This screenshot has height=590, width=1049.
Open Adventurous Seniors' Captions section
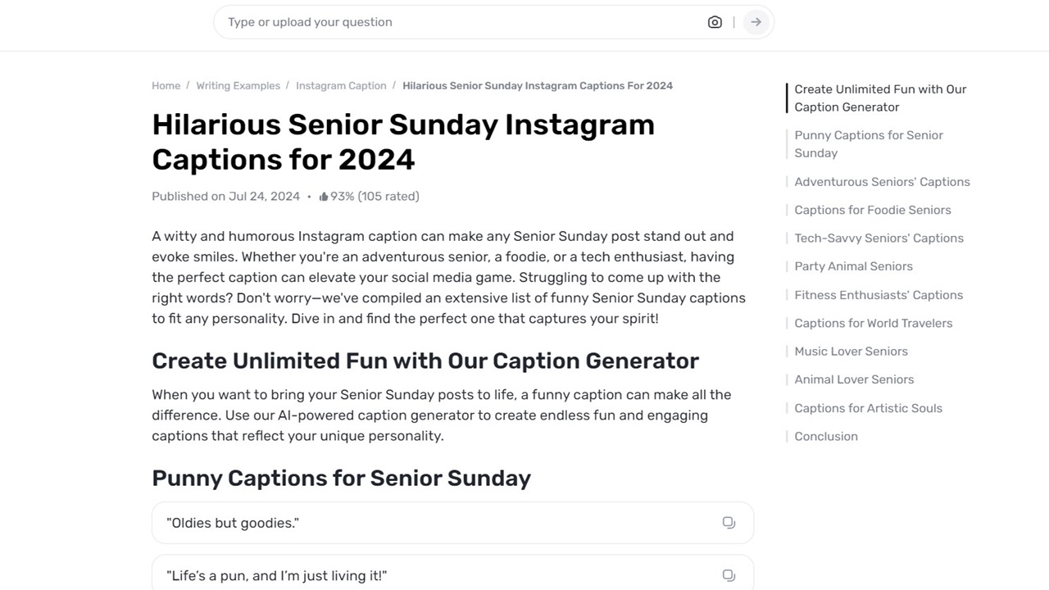pos(882,181)
